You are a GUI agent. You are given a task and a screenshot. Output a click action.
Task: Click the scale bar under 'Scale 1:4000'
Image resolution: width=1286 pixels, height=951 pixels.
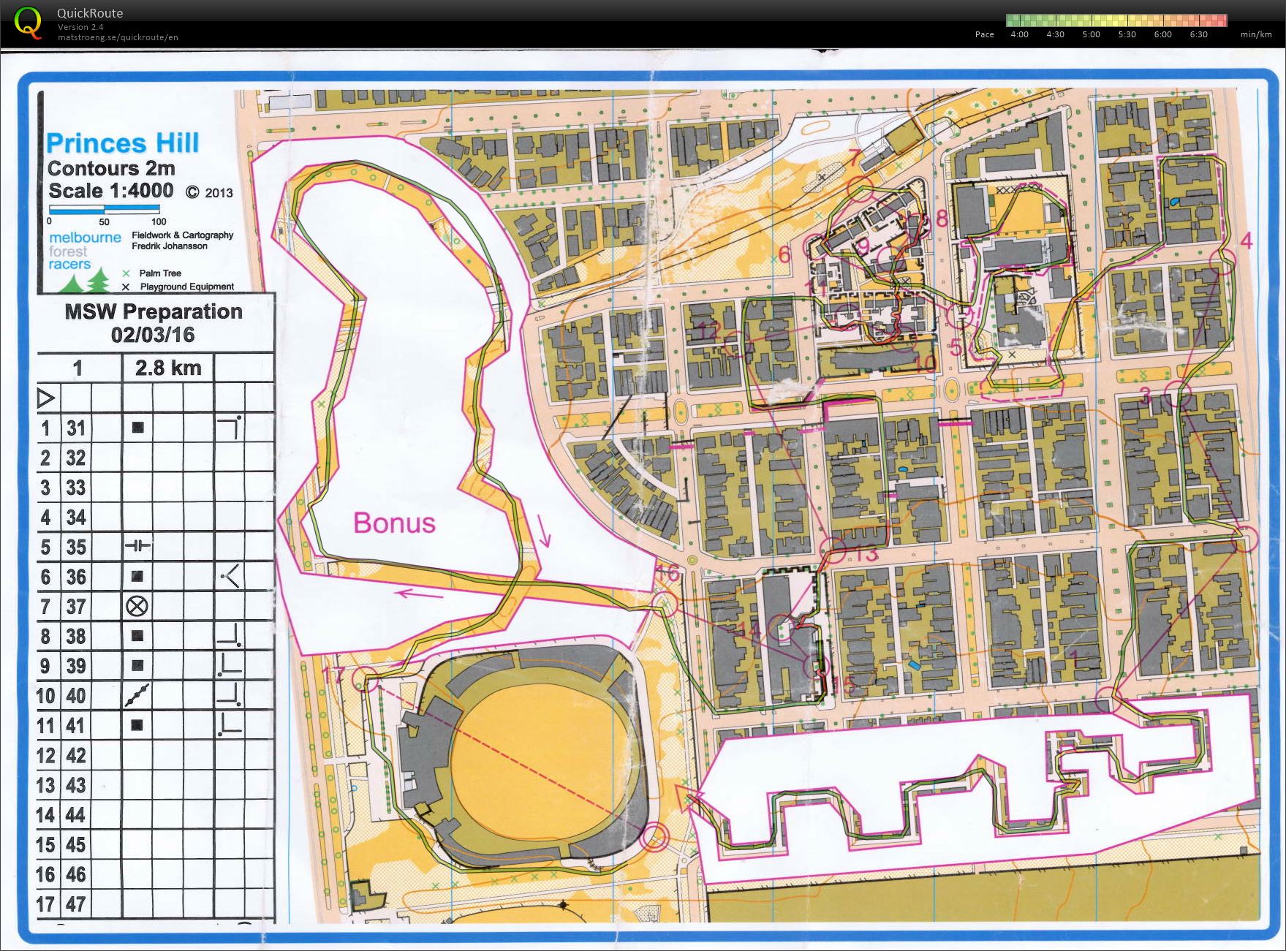tap(105, 210)
